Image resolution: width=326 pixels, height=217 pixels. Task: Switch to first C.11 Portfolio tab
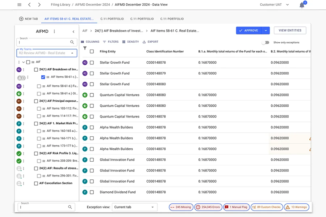(x=112, y=19)
